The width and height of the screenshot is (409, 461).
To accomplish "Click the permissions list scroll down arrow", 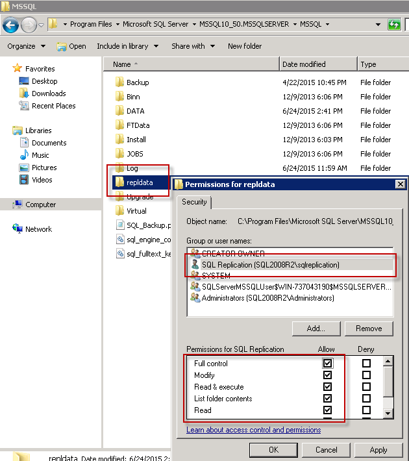I will (x=388, y=414).
